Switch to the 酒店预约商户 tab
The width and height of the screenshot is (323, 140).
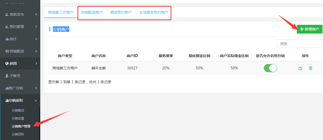121,12
